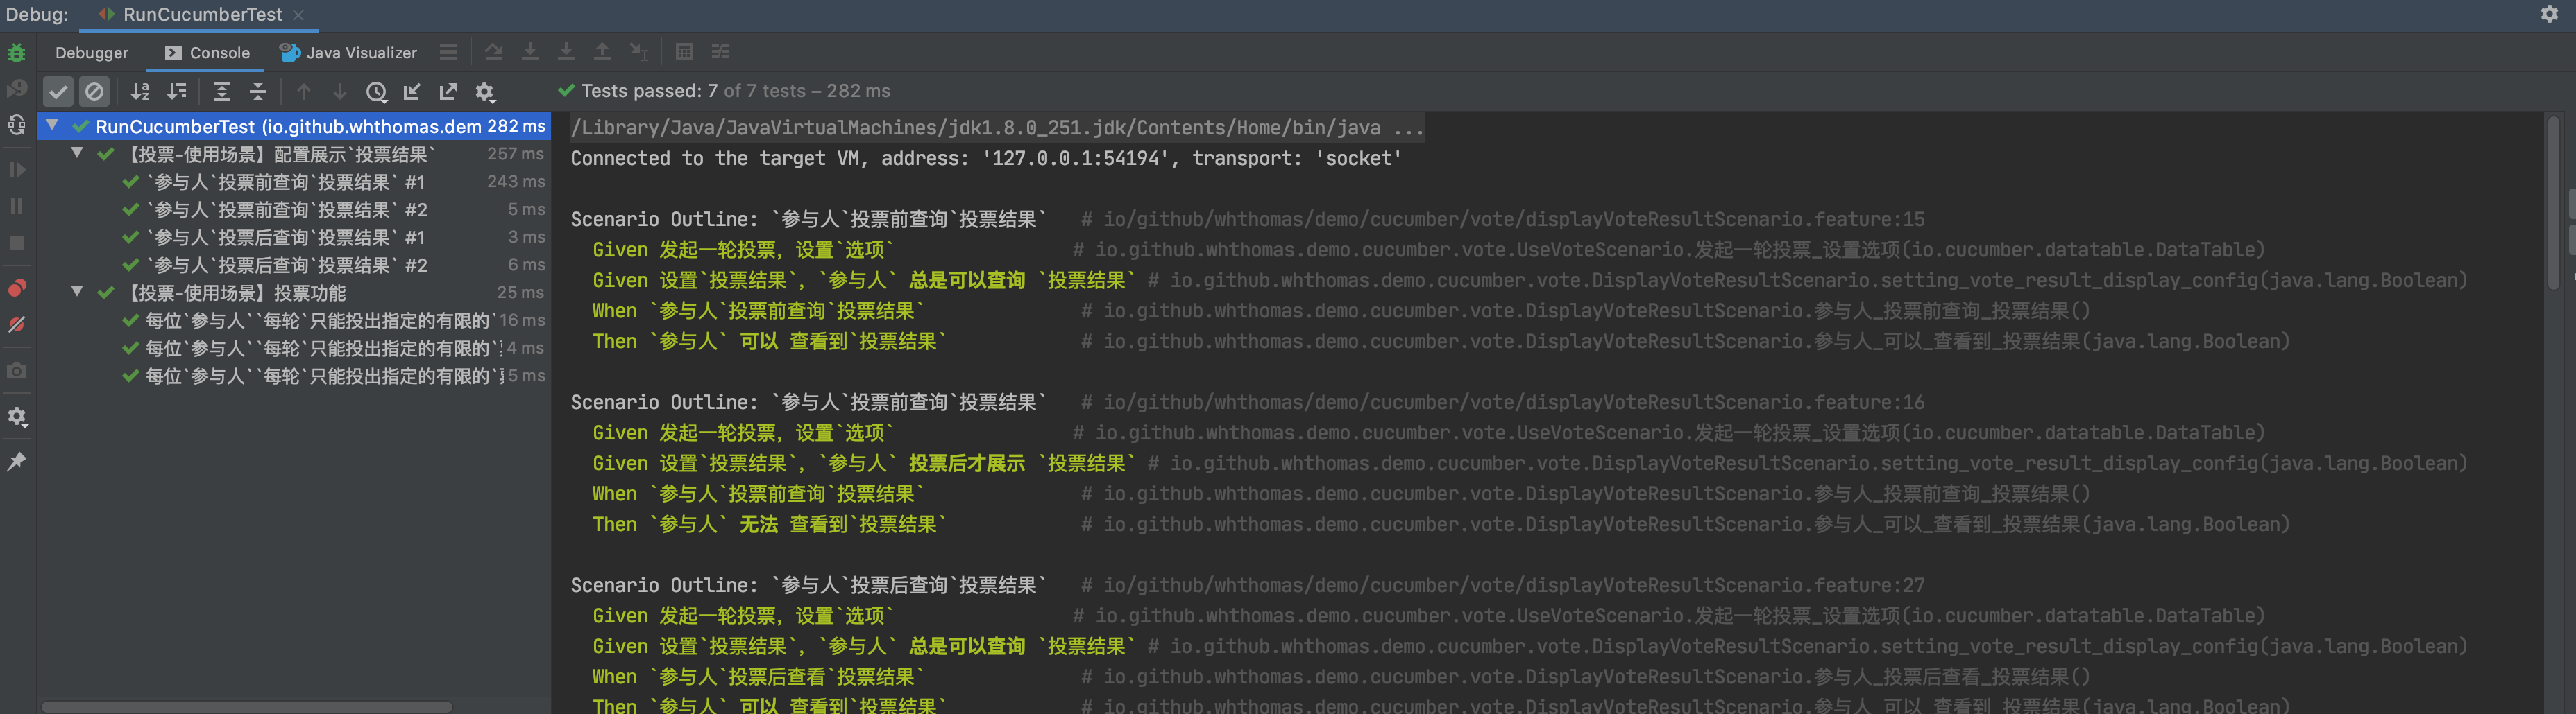The height and width of the screenshot is (714, 2576).
Task: Switch to the Debugger tab
Action: coord(92,53)
